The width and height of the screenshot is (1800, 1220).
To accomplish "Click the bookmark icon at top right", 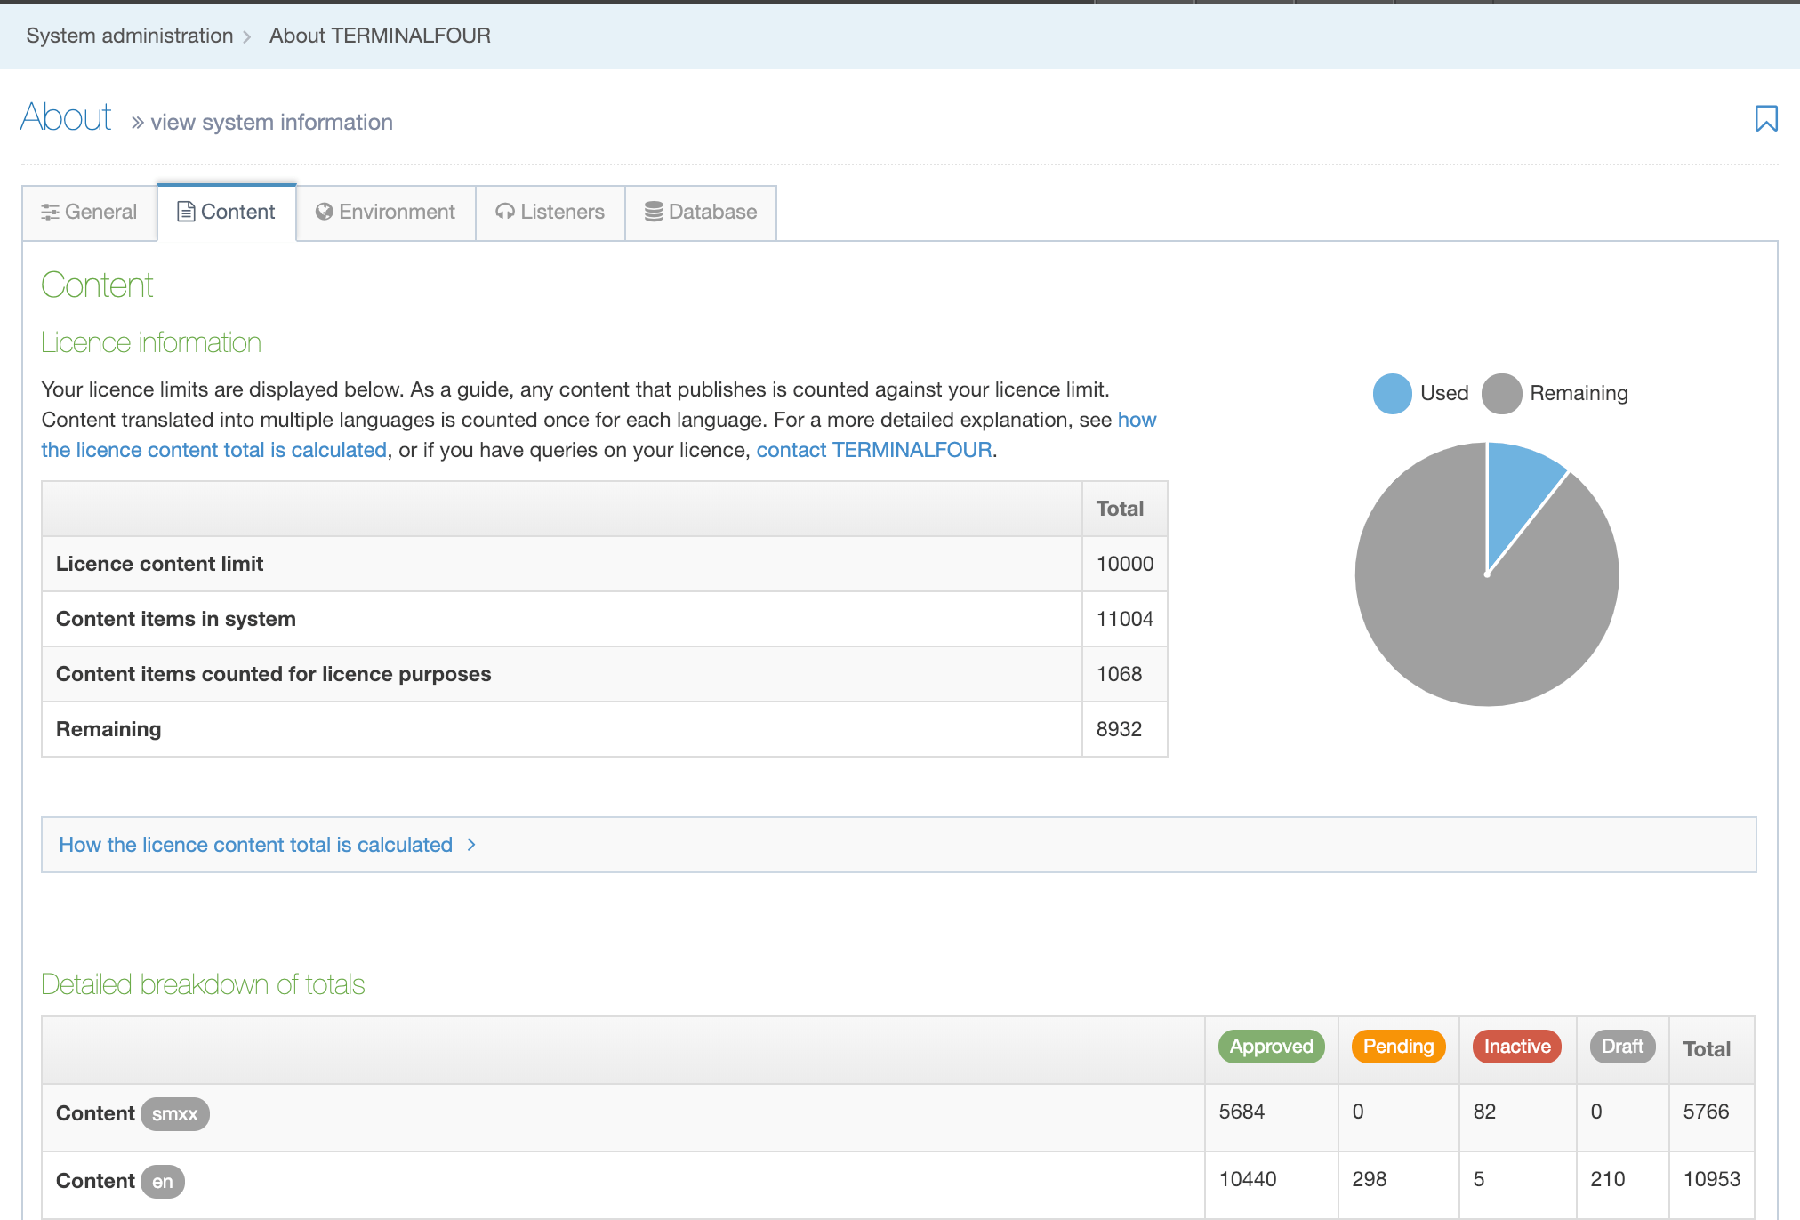I will 1765,118.
